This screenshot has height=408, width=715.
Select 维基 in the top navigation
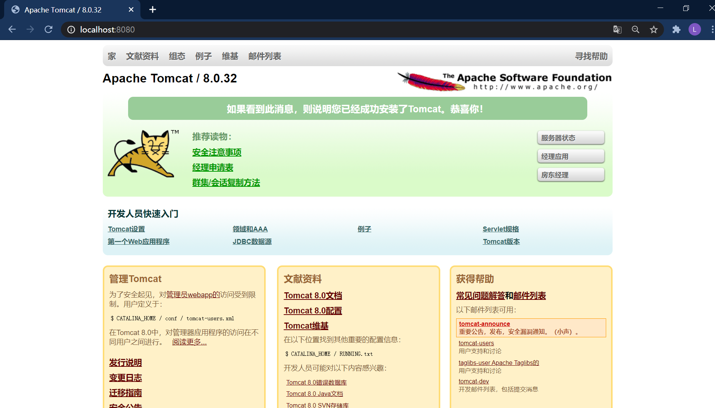pos(230,56)
